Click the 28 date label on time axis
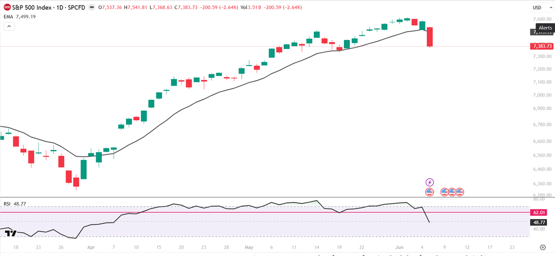The width and height of the screenshot is (555, 256). point(226,248)
